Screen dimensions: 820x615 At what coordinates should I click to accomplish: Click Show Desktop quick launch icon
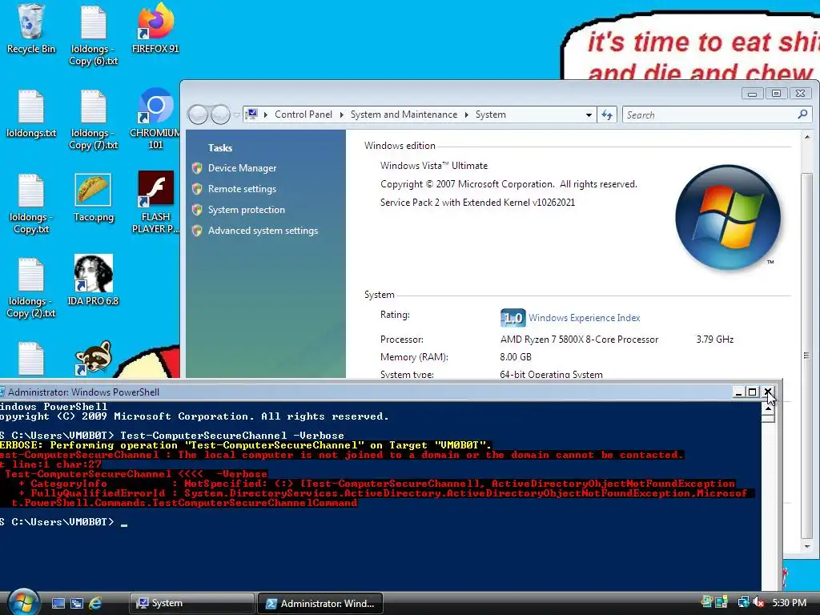(x=58, y=603)
